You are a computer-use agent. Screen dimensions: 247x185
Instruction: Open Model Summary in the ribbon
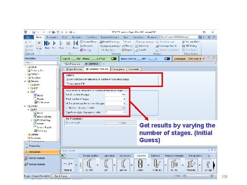(x=110, y=42)
